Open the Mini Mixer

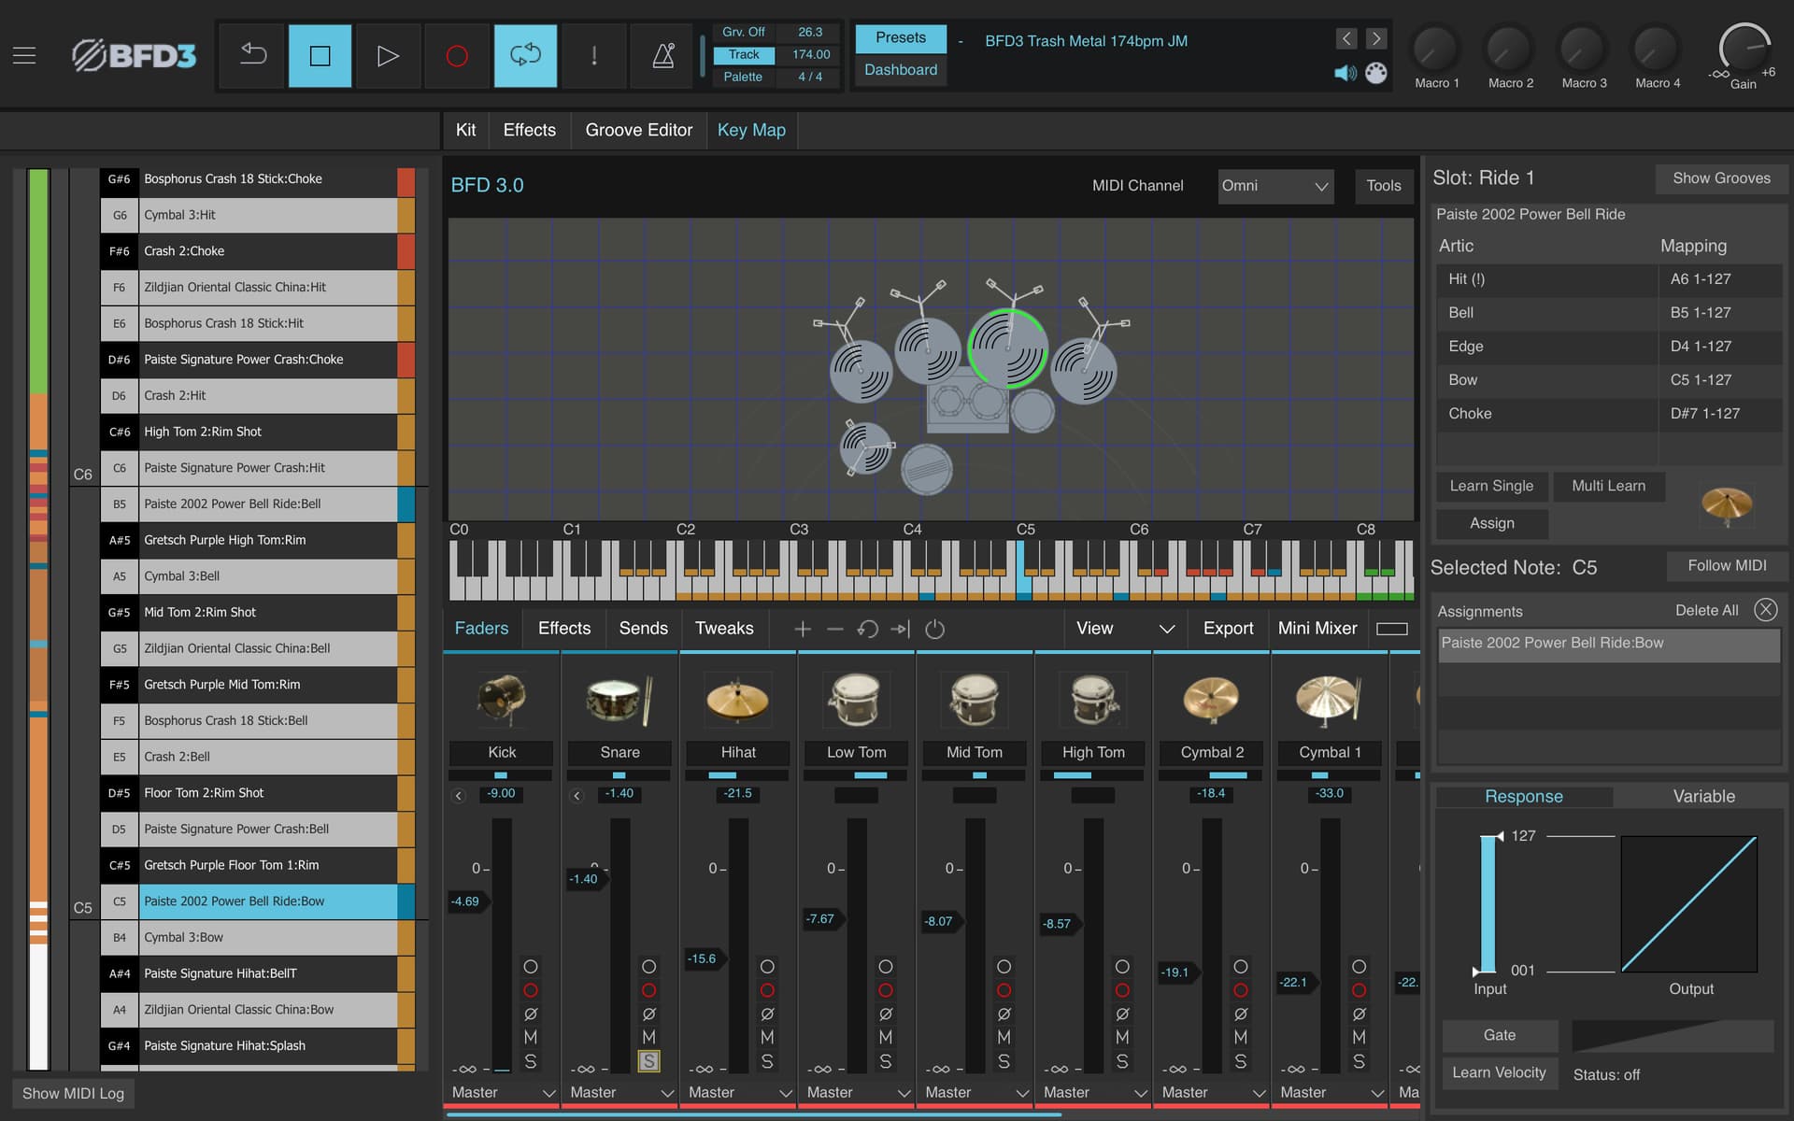coord(1317,629)
